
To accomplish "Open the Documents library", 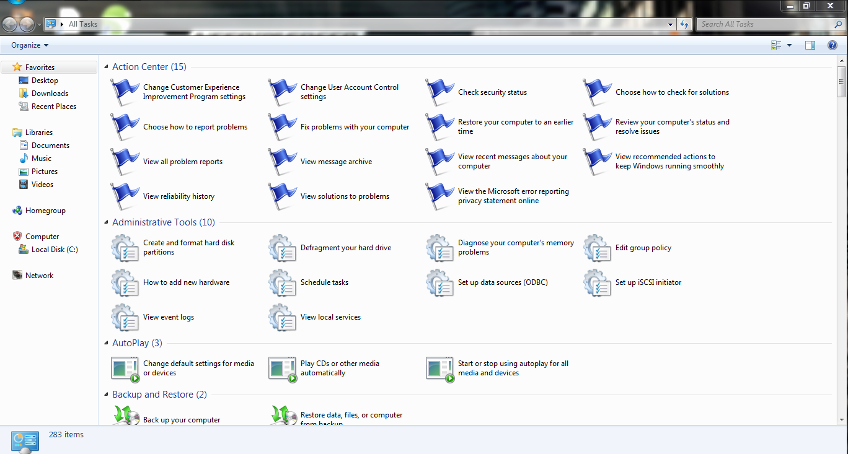I will [x=50, y=146].
